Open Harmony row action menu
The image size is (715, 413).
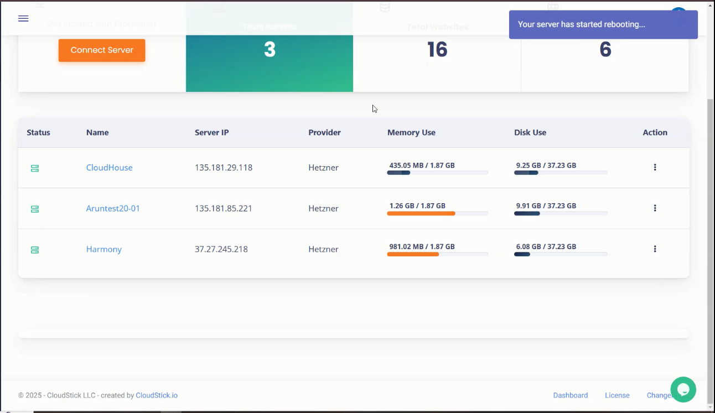coord(655,249)
